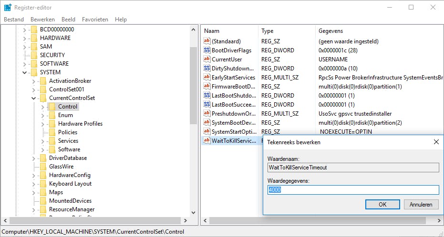444x237 pixels.
Task: Click the CurrentUser string value icon
Action: (207, 59)
